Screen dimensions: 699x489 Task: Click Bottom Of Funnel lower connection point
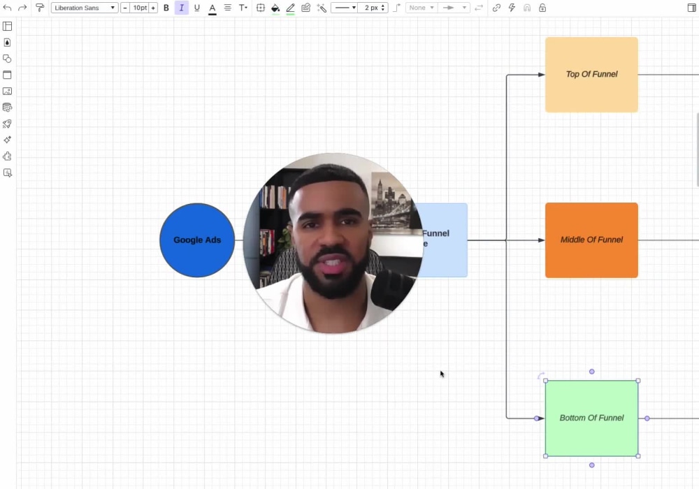(591, 465)
